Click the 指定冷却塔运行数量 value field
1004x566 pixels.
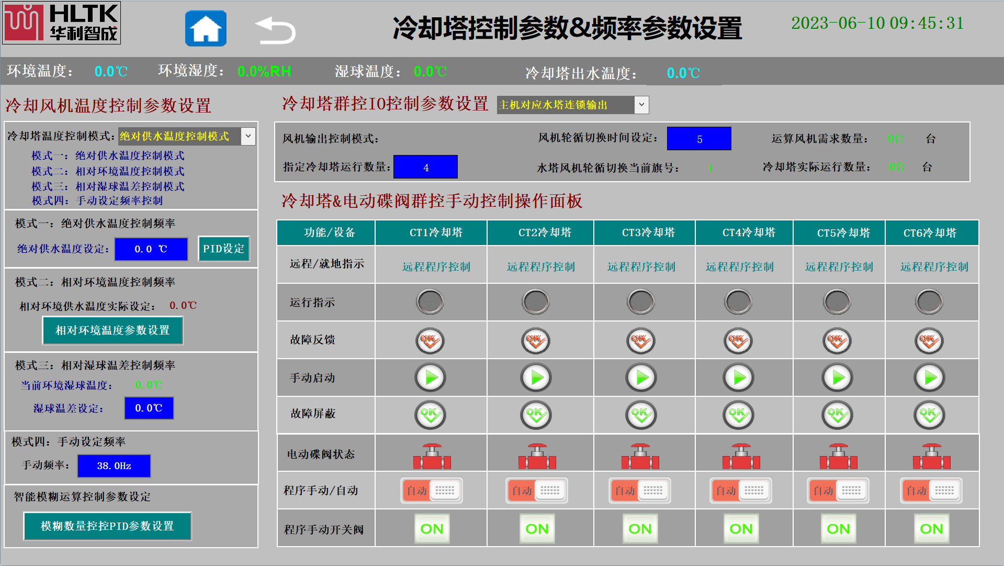(425, 167)
